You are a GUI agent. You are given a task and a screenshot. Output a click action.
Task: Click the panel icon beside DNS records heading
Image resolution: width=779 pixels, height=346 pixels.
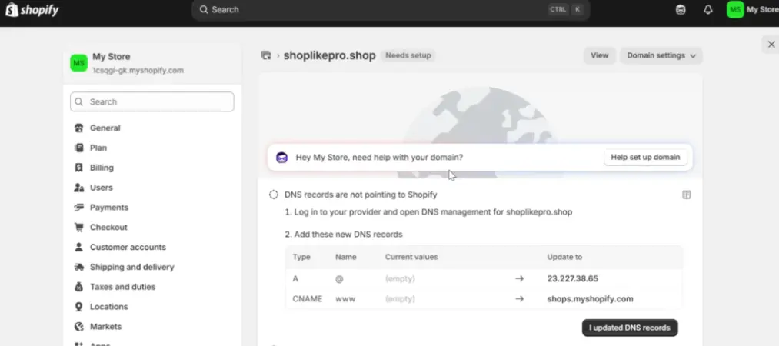686,195
